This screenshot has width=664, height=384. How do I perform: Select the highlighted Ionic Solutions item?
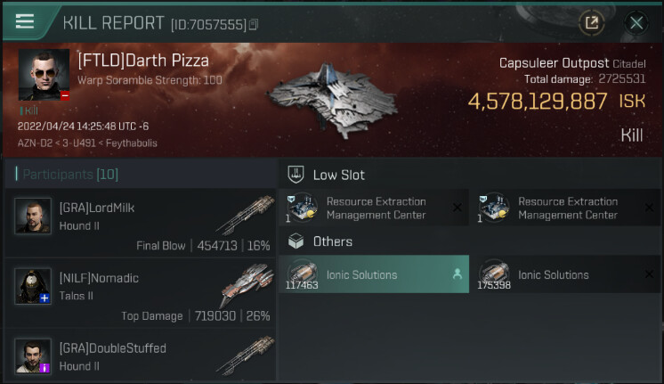(374, 274)
